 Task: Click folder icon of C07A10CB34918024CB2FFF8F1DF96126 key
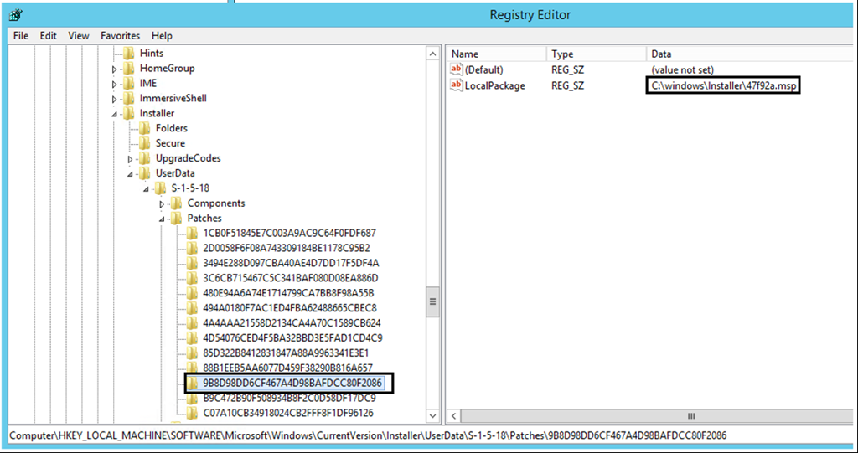pos(192,414)
